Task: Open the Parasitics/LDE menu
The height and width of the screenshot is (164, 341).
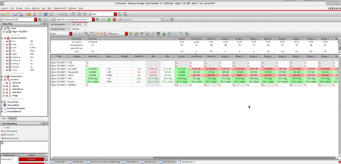Action: [x=60, y=8]
